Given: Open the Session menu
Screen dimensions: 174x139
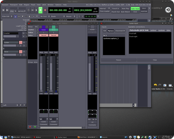Looking at the screenshot, I should (x=5, y=5).
